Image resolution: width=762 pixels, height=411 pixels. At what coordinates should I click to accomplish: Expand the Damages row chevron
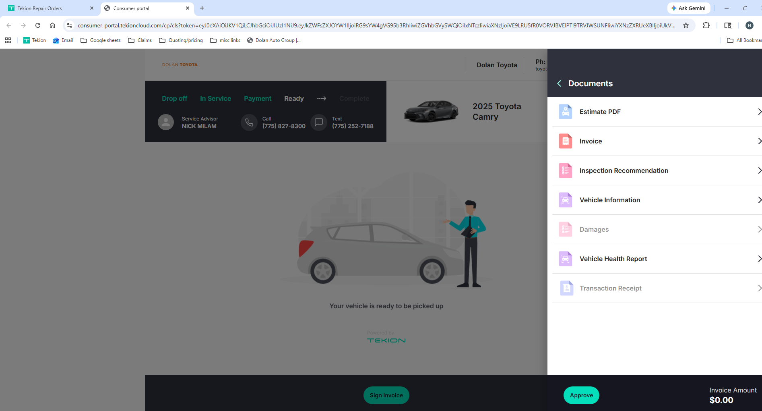(x=759, y=229)
